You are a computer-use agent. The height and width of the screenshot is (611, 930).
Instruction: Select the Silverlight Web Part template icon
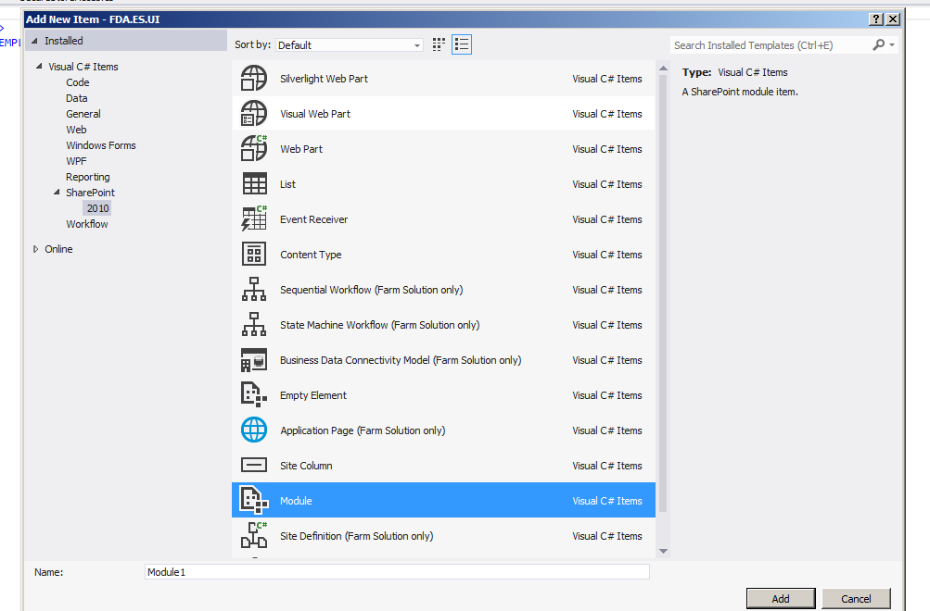253,79
